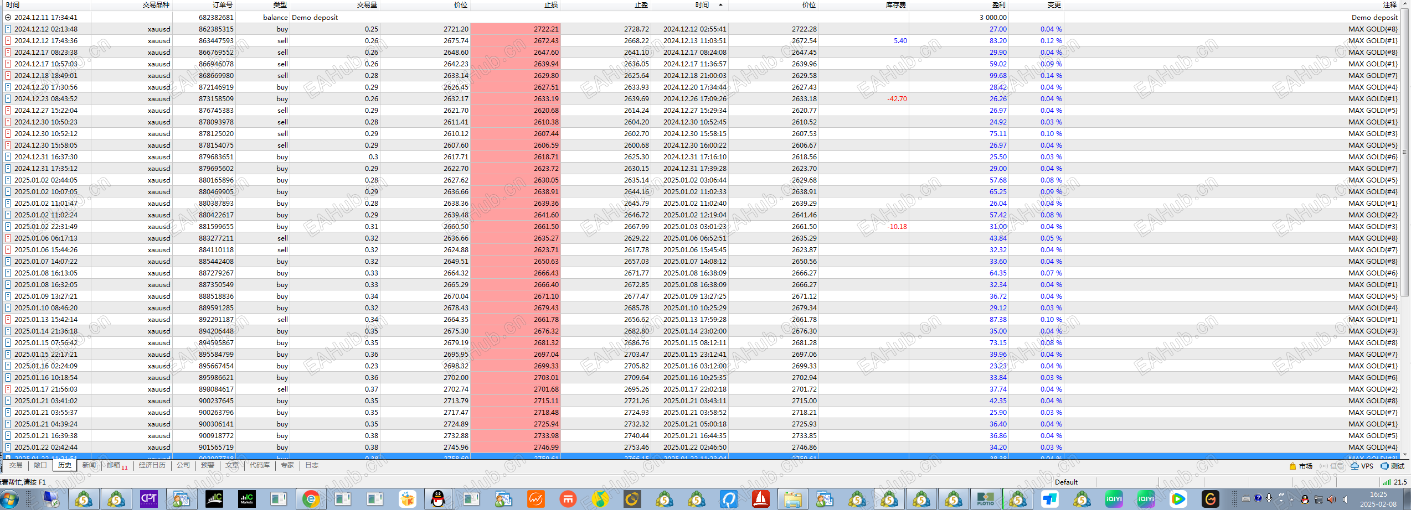Open the 测试 (Tester) chip shortcut
Image resolution: width=1411 pixels, height=510 pixels.
pyautogui.click(x=1392, y=466)
